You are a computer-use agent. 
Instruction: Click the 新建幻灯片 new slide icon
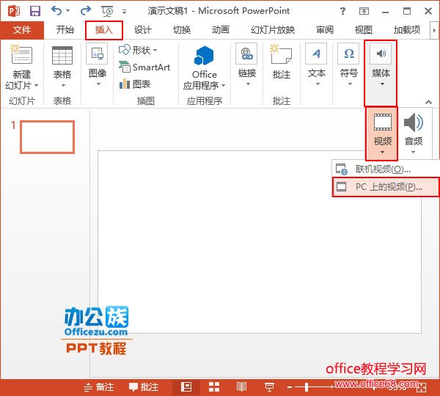point(21,54)
